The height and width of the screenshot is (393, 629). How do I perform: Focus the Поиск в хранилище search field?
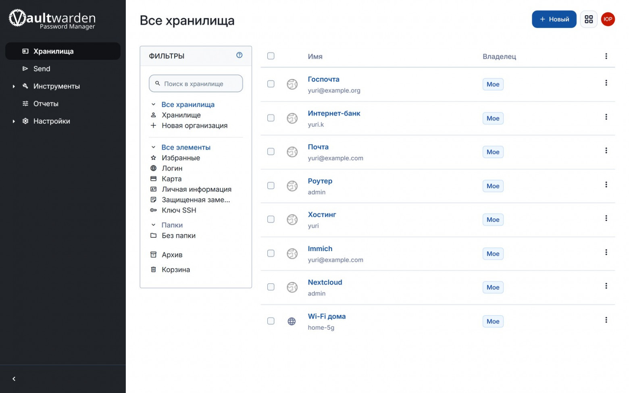[x=196, y=83]
